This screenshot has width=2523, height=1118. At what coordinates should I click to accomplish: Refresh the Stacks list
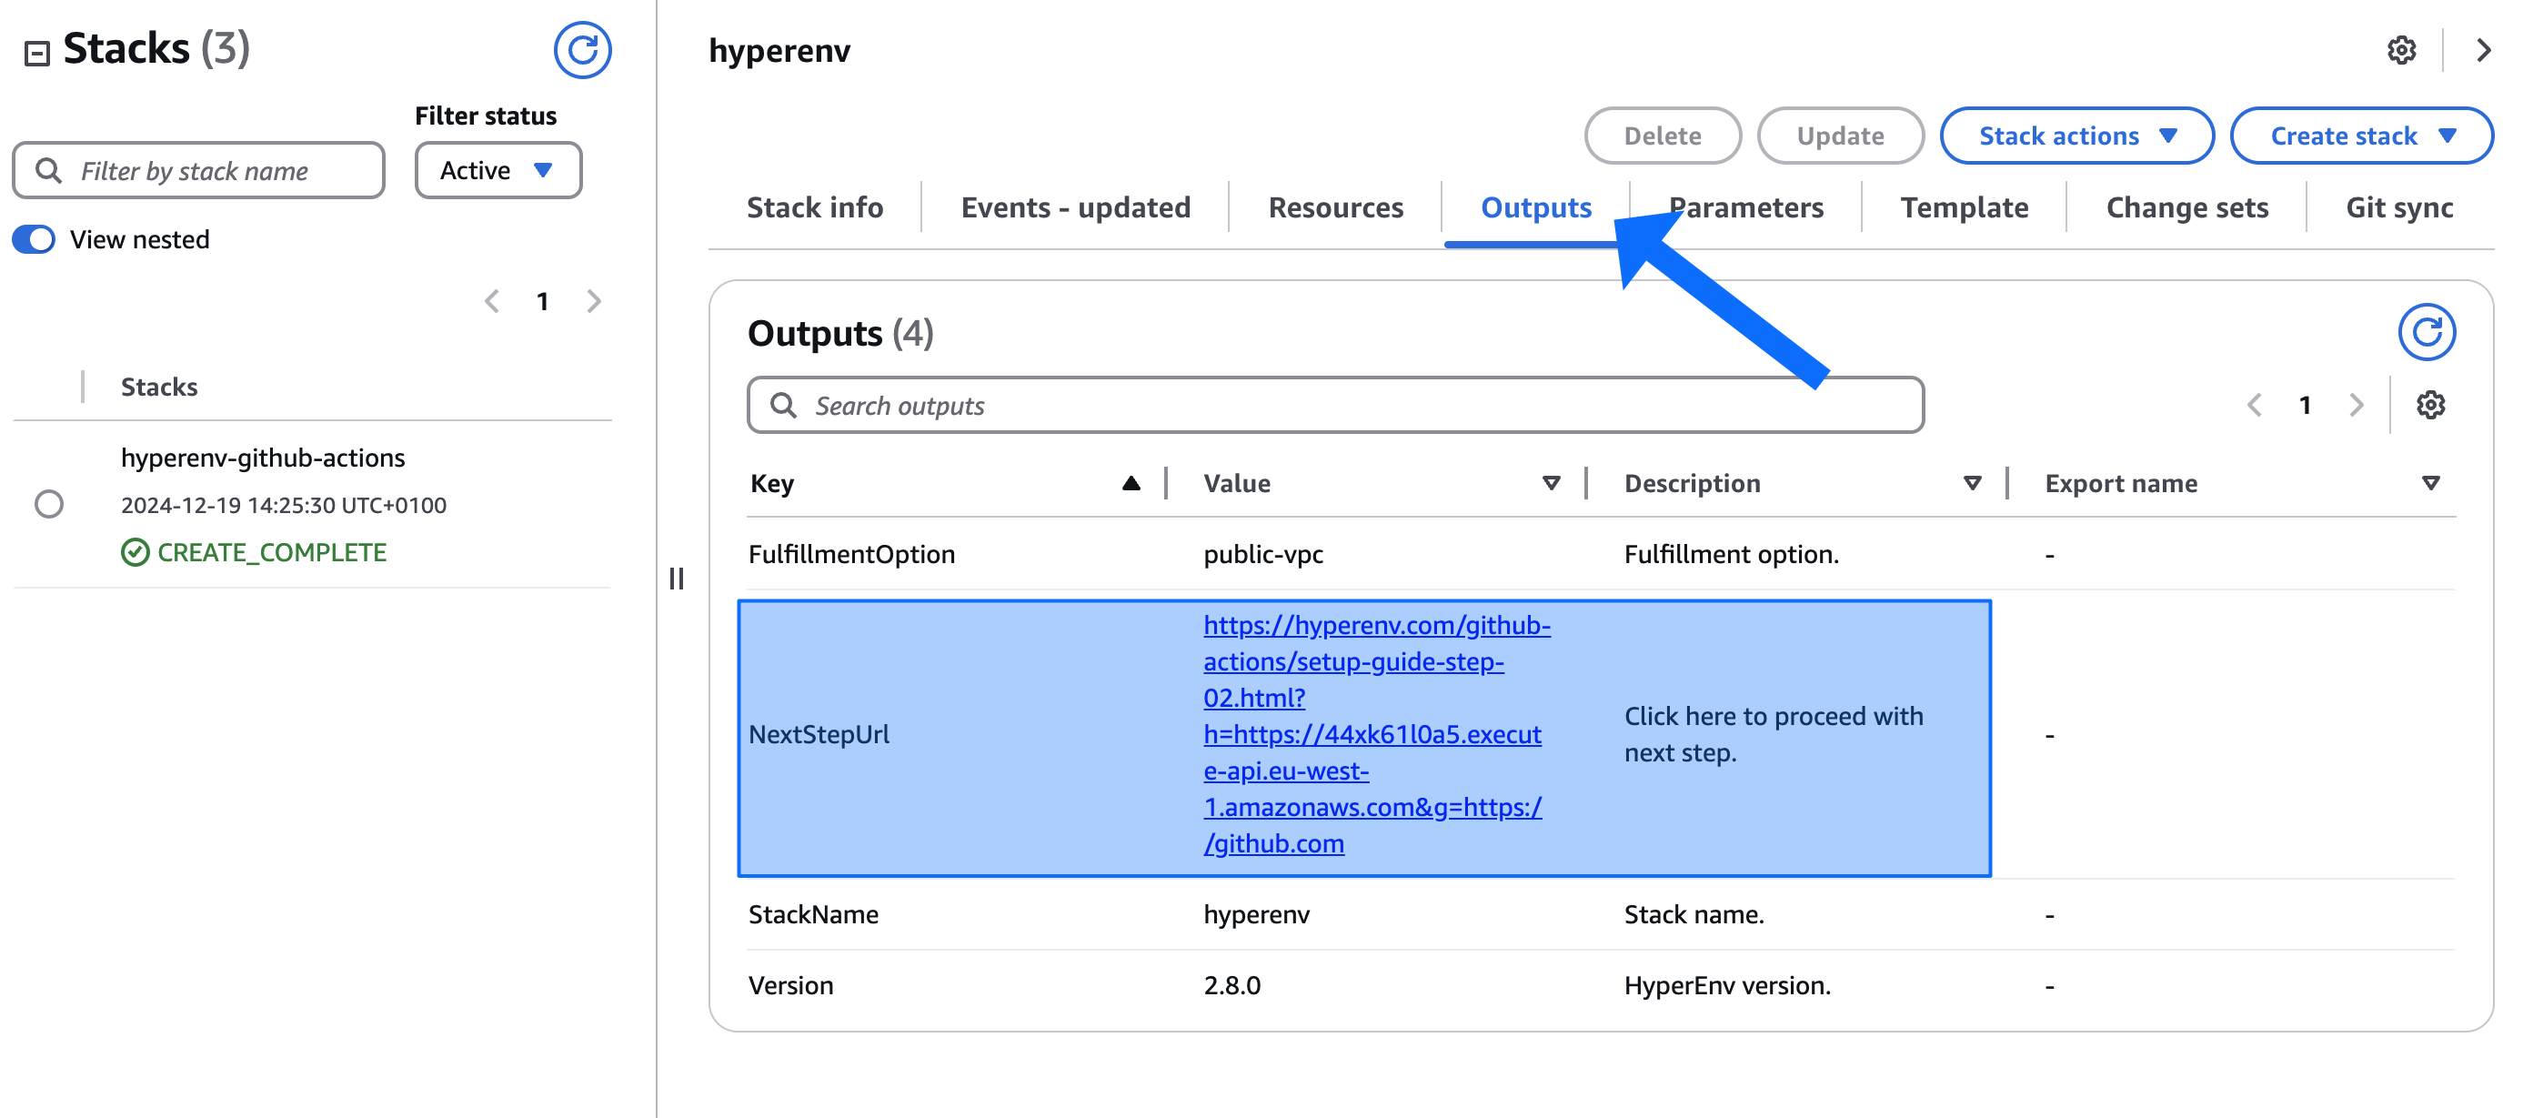point(582,50)
